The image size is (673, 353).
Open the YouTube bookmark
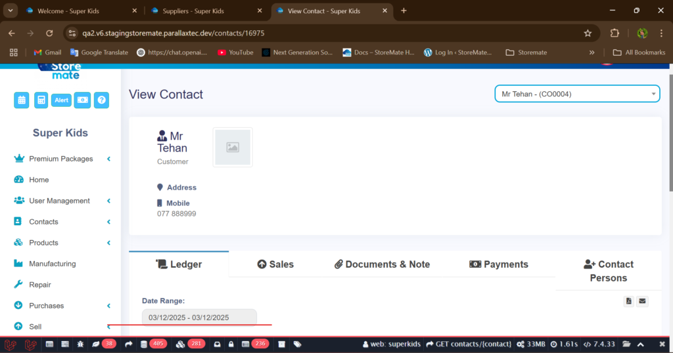(235, 52)
